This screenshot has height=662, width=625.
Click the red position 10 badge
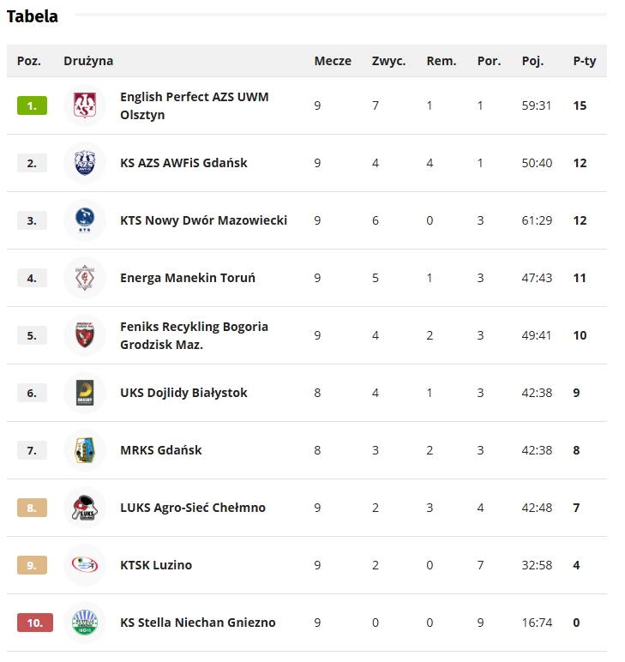[x=34, y=623]
